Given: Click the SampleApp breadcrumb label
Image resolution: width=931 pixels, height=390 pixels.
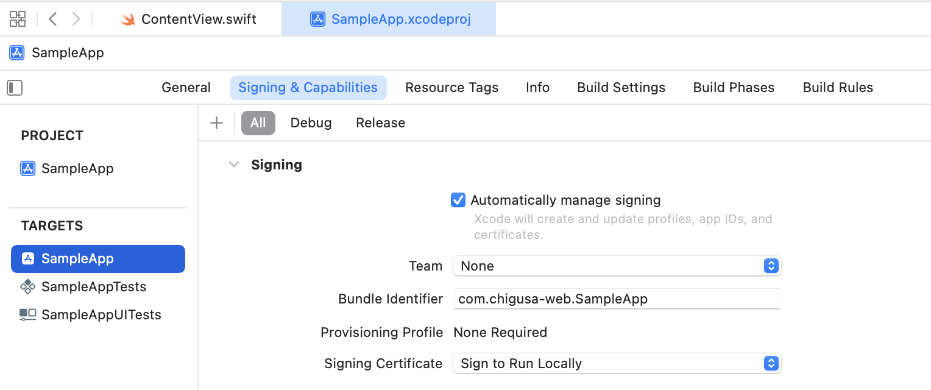Looking at the screenshot, I should [x=68, y=53].
